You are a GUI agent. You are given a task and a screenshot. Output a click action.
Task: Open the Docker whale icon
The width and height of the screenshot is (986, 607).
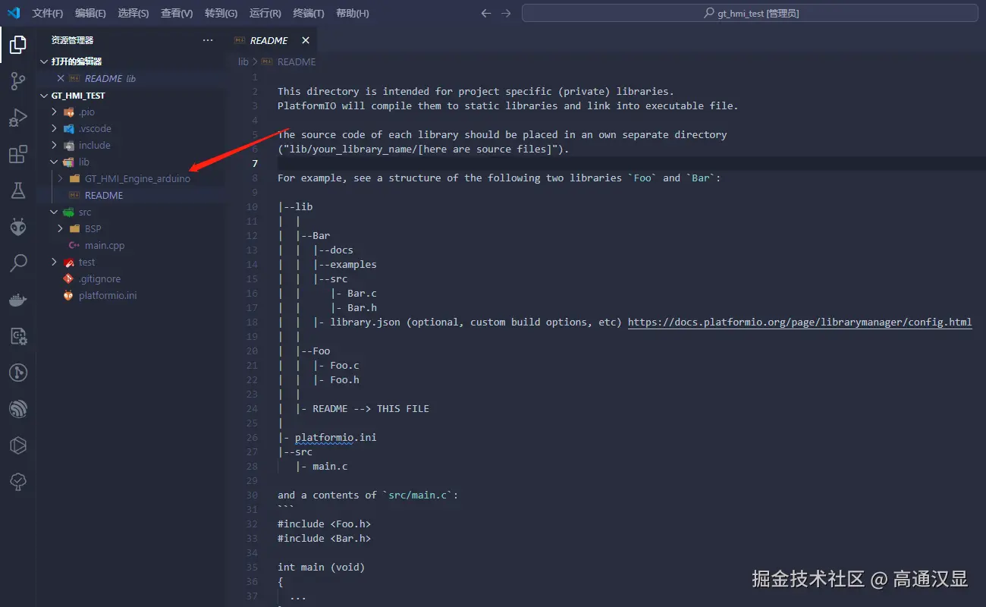18,300
